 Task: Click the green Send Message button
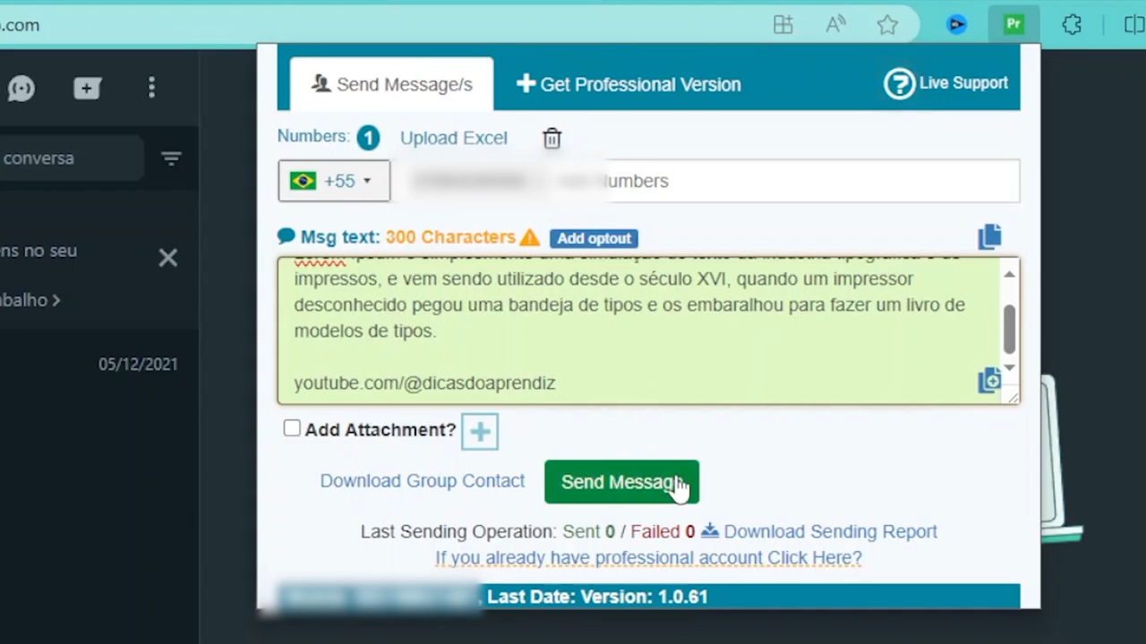(x=621, y=482)
